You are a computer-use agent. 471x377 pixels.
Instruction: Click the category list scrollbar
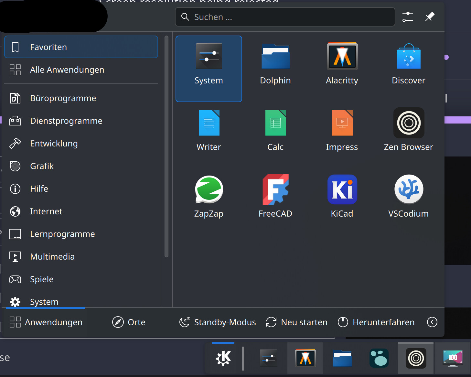tap(166, 146)
